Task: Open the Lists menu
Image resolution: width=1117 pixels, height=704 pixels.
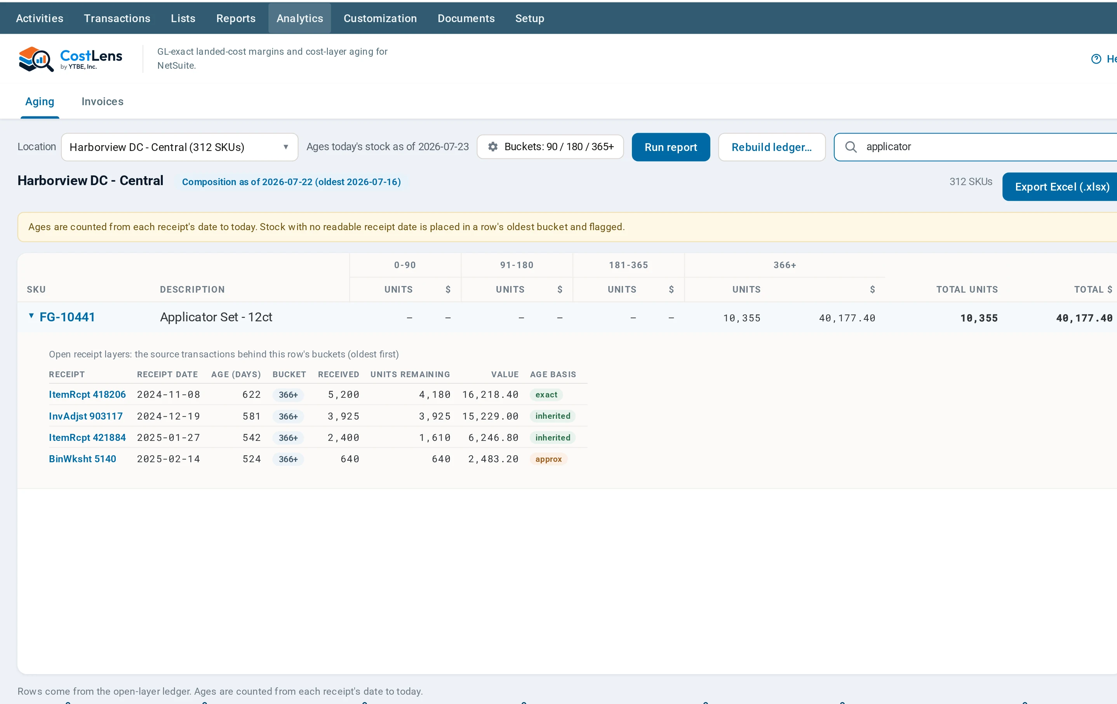Action: coord(183,18)
